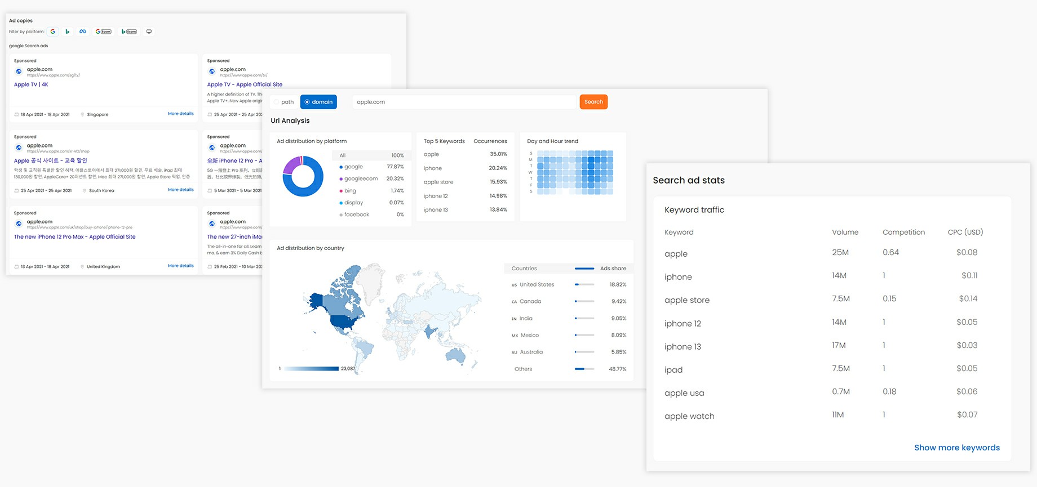Click the India ads share bar
This screenshot has width=1037, height=487.
coord(584,319)
